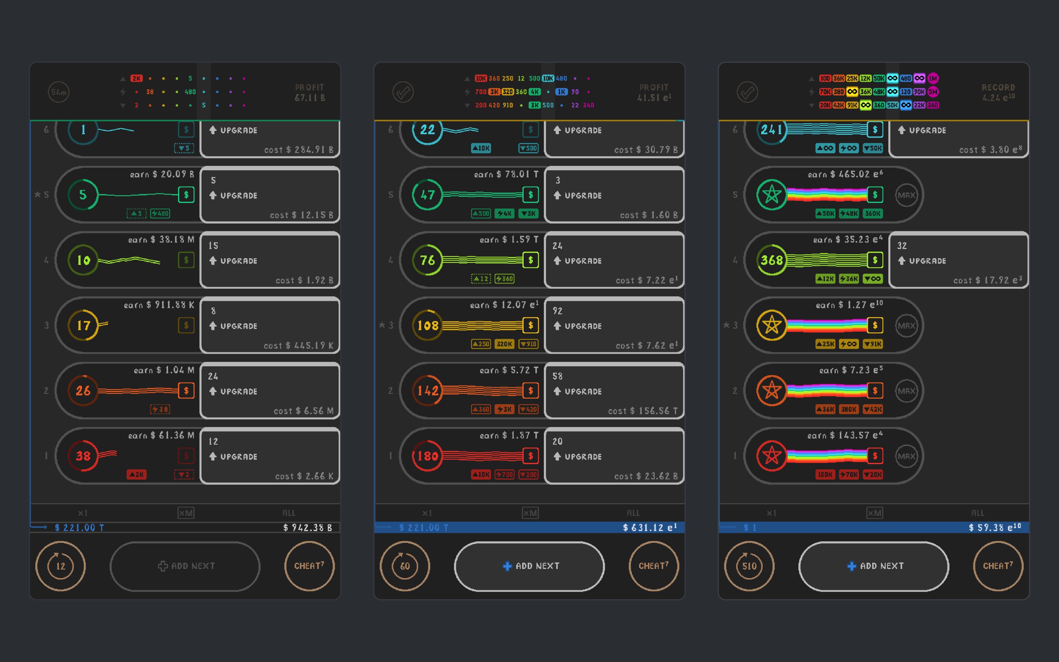Tap the 368 circle in right panel

coord(772,260)
